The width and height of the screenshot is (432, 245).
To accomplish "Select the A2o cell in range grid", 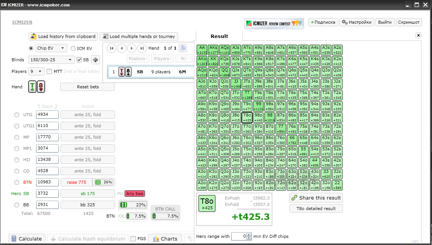I will click(202, 185).
